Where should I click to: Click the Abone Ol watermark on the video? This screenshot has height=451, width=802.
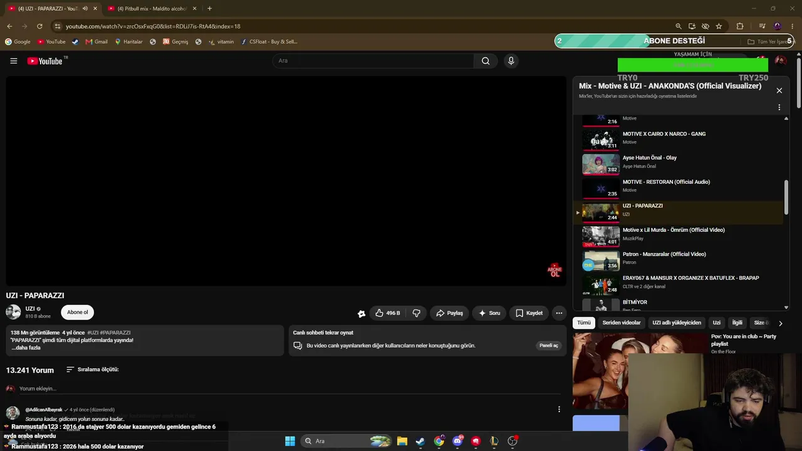click(555, 271)
